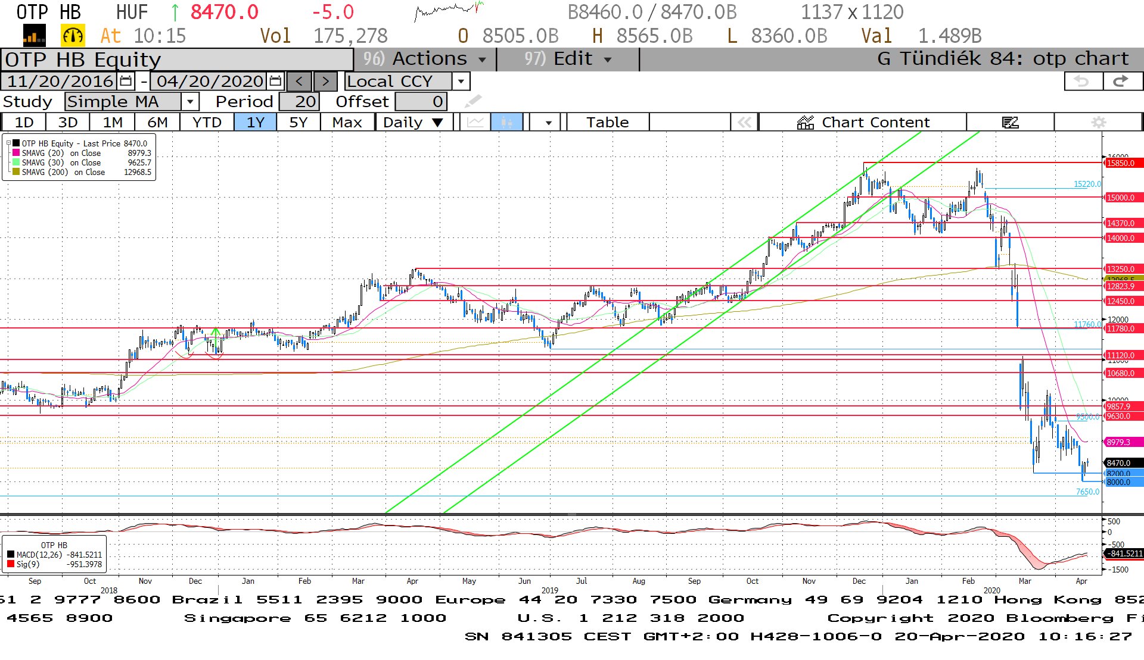This screenshot has height=660, width=1144.
Task: Open the Table view button
Action: [607, 122]
